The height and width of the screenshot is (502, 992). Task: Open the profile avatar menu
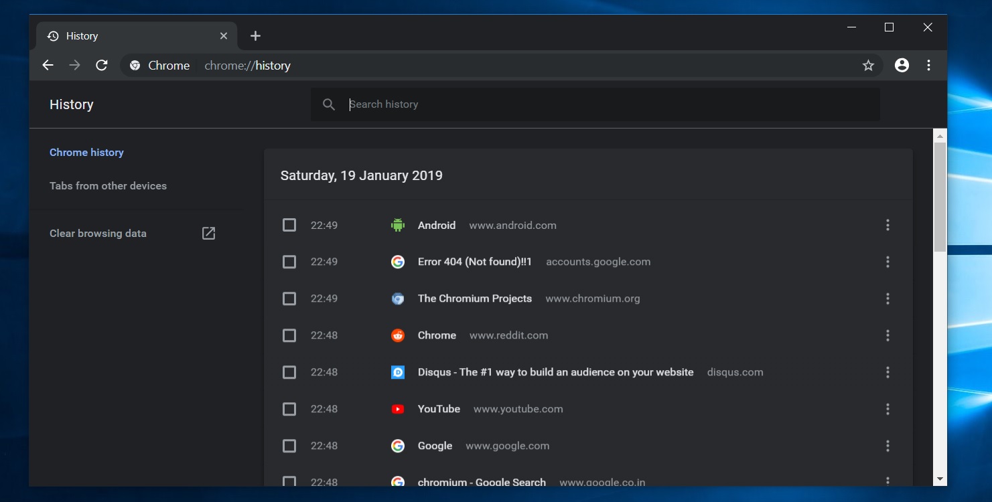coord(902,65)
